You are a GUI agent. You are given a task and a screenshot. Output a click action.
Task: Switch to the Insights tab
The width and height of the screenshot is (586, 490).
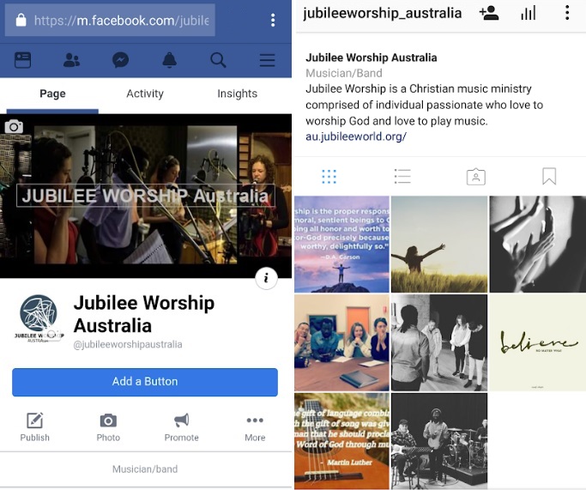click(x=238, y=94)
